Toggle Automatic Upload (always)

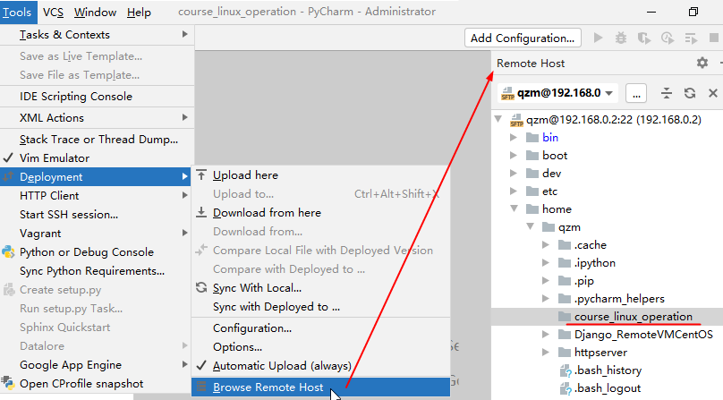[x=320, y=366]
